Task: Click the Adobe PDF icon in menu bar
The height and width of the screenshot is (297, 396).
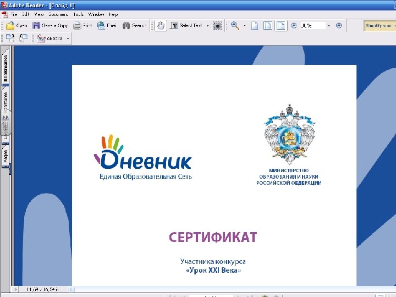Action: (x=4, y=14)
